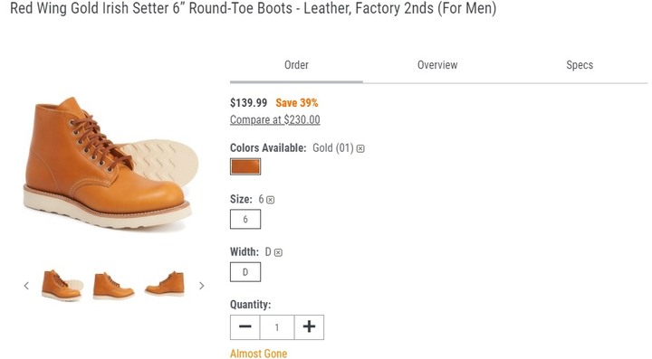652x359 pixels.
Task: Increase quantity with the plus button
Action: pos(309,327)
